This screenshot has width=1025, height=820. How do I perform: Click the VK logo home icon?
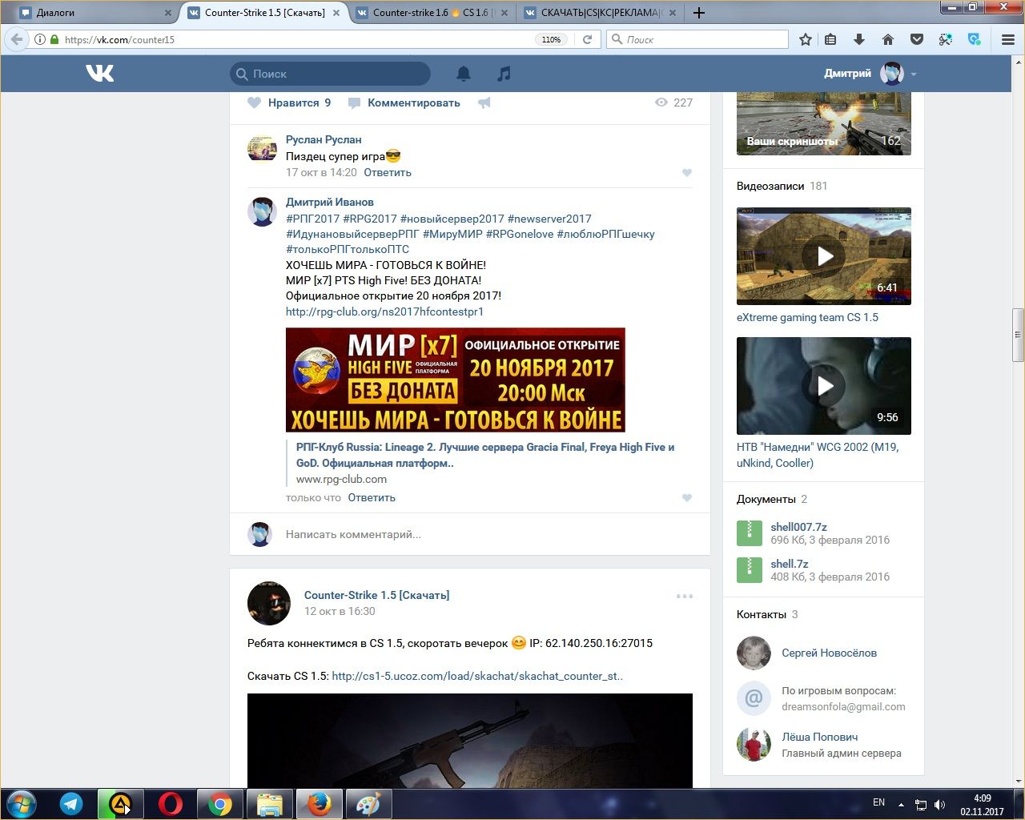click(100, 74)
